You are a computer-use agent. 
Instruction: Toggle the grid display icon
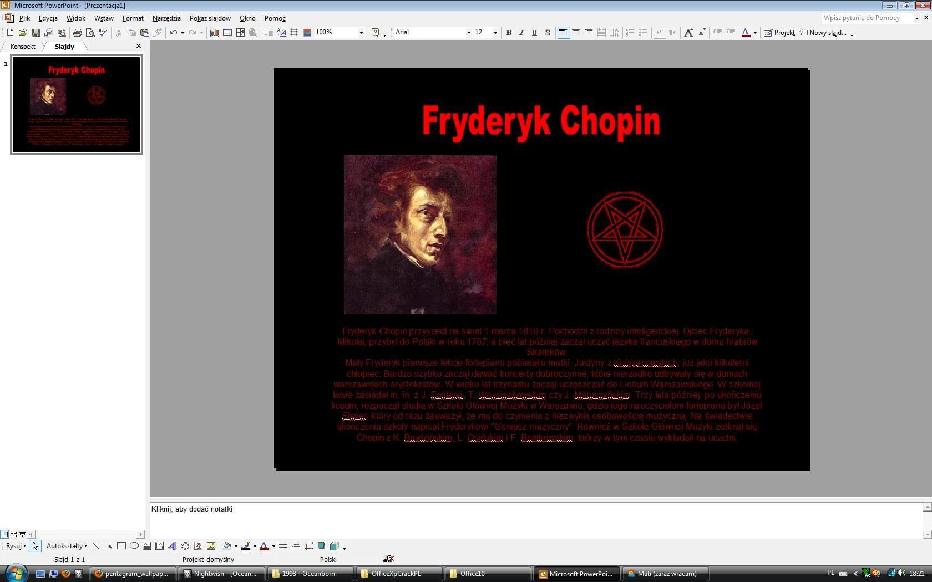click(x=294, y=33)
